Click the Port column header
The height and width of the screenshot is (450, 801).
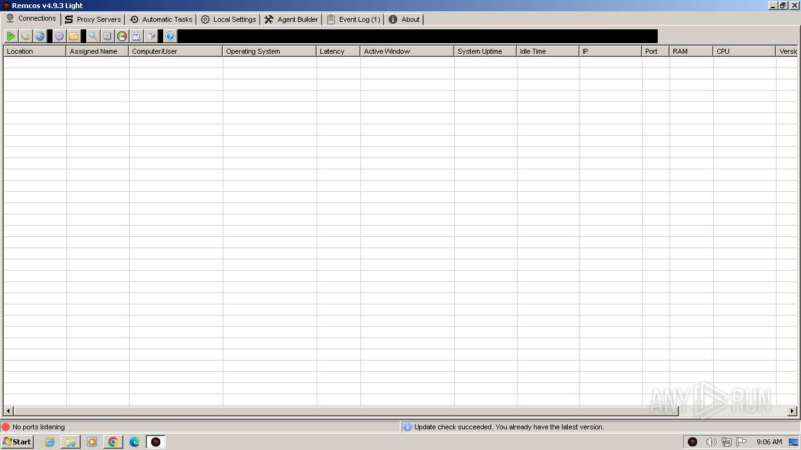tap(655, 51)
